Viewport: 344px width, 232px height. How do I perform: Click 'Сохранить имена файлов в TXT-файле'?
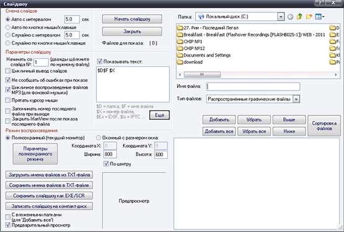click(x=49, y=185)
